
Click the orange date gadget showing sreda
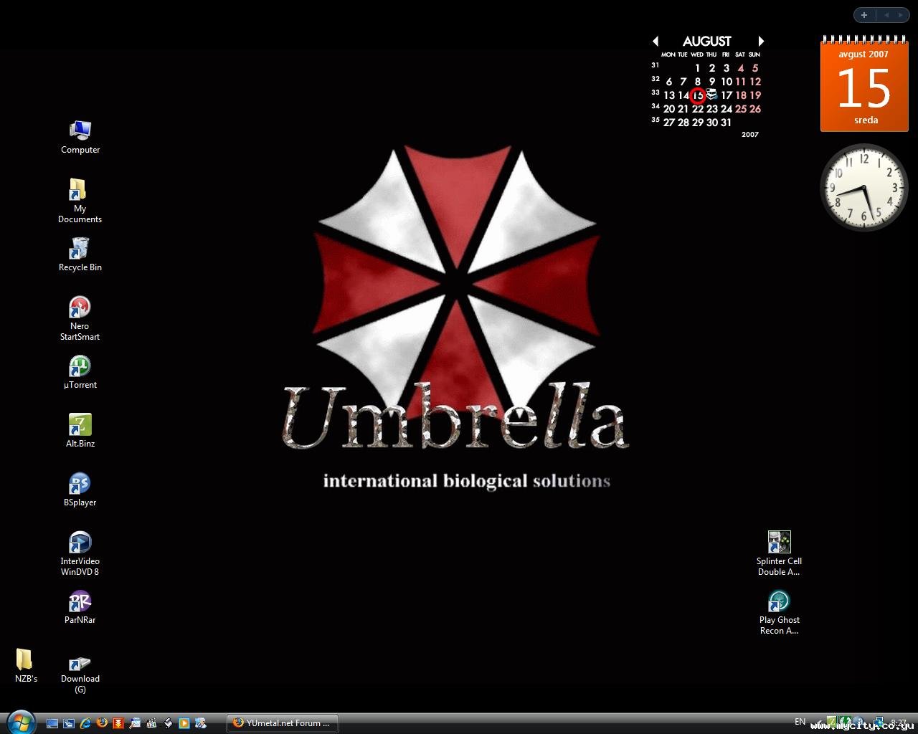coord(863,84)
